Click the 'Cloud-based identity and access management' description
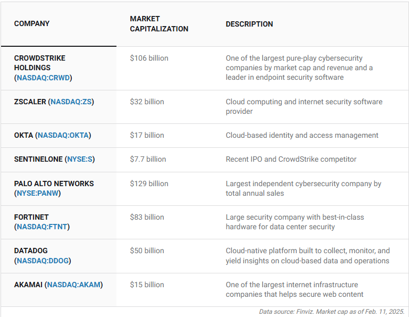This screenshot has height=317, width=409. [x=302, y=136]
